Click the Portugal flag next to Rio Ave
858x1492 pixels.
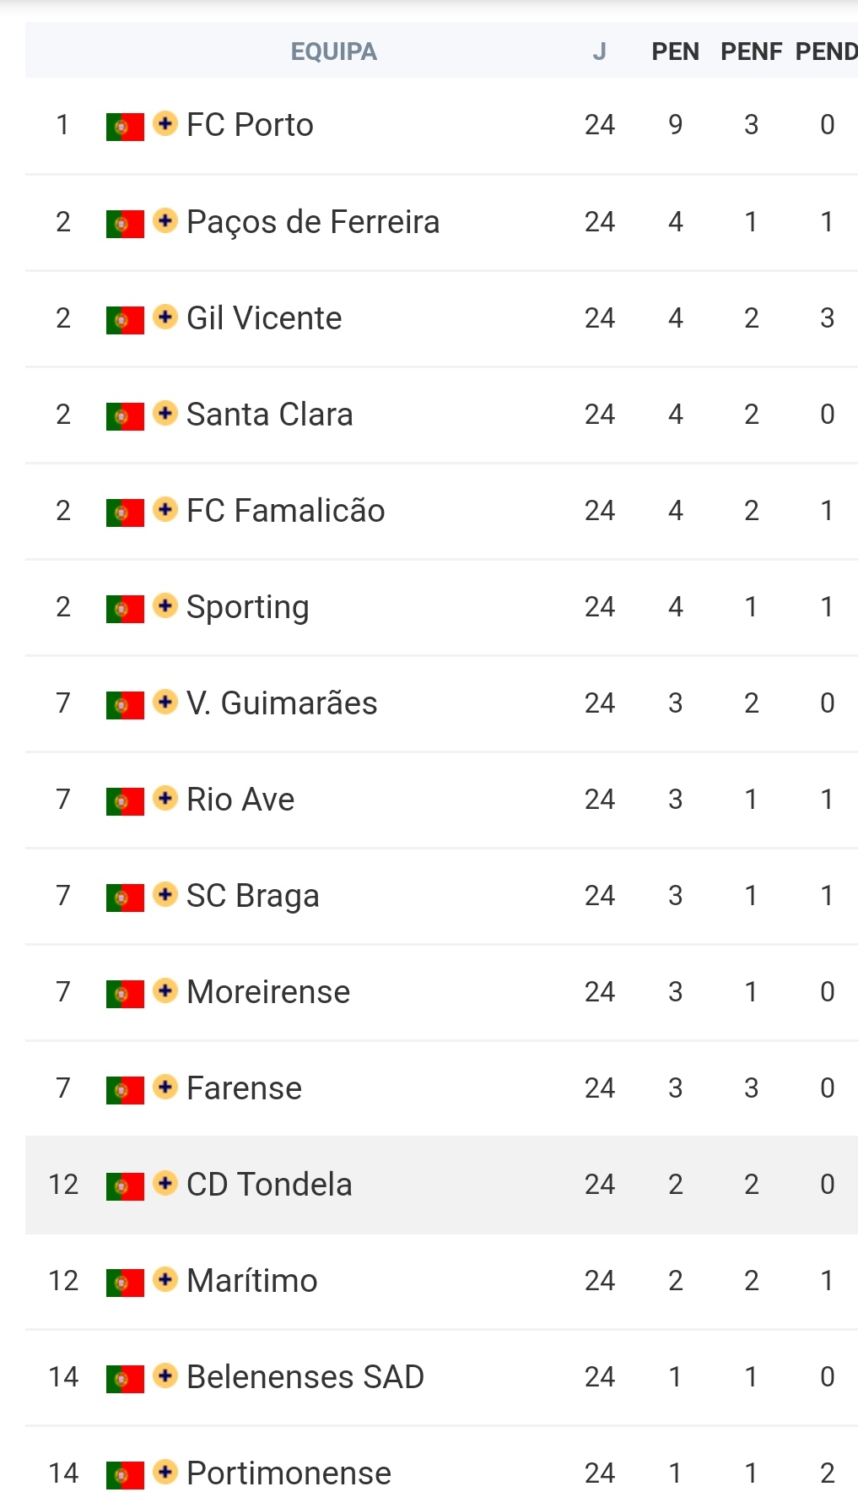(125, 801)
